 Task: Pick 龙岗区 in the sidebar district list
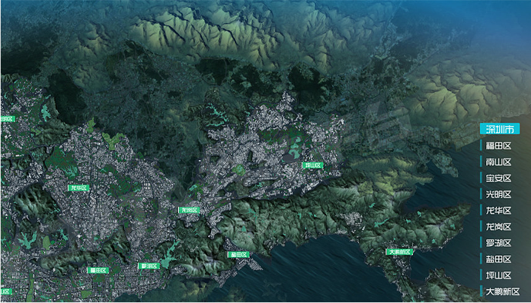[x=499, y=227]
